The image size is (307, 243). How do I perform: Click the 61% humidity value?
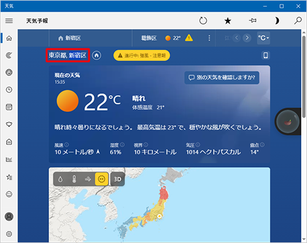tap(115, 152)
